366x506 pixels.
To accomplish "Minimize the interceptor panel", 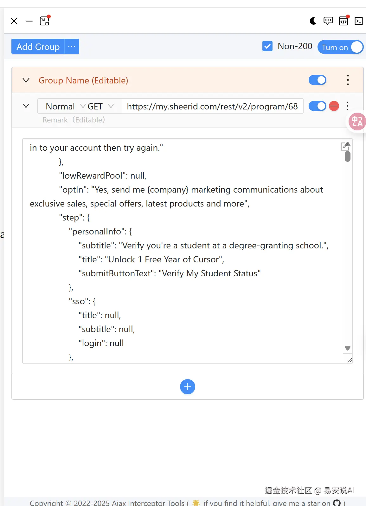I will [x=29, y=21].
